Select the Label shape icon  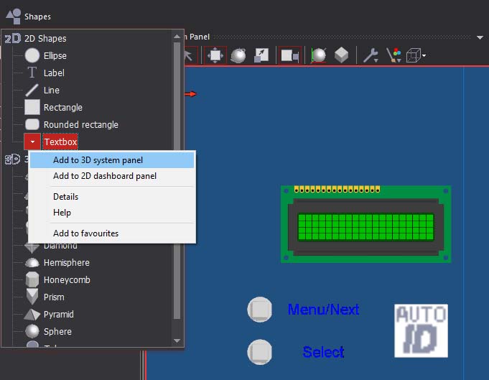(32, 73)
